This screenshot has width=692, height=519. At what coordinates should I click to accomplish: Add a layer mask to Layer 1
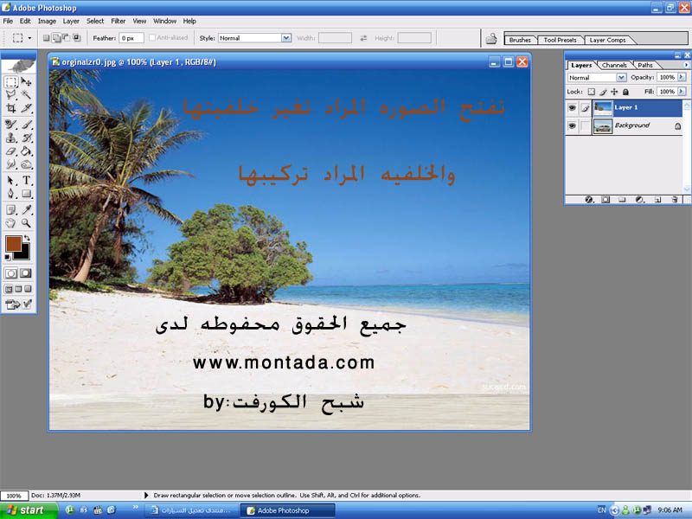click(x=605, y=199)
